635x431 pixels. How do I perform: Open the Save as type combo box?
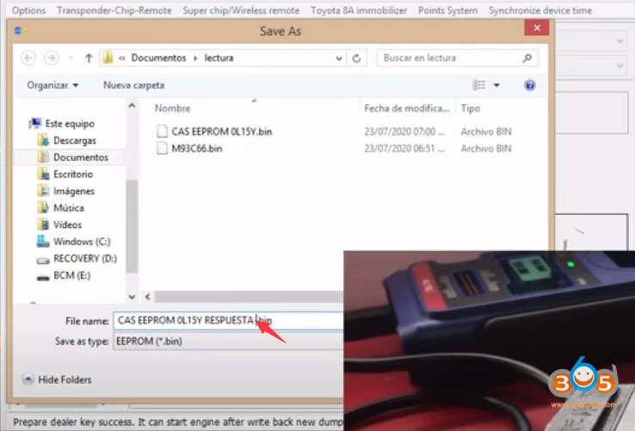tap(228, 341)
